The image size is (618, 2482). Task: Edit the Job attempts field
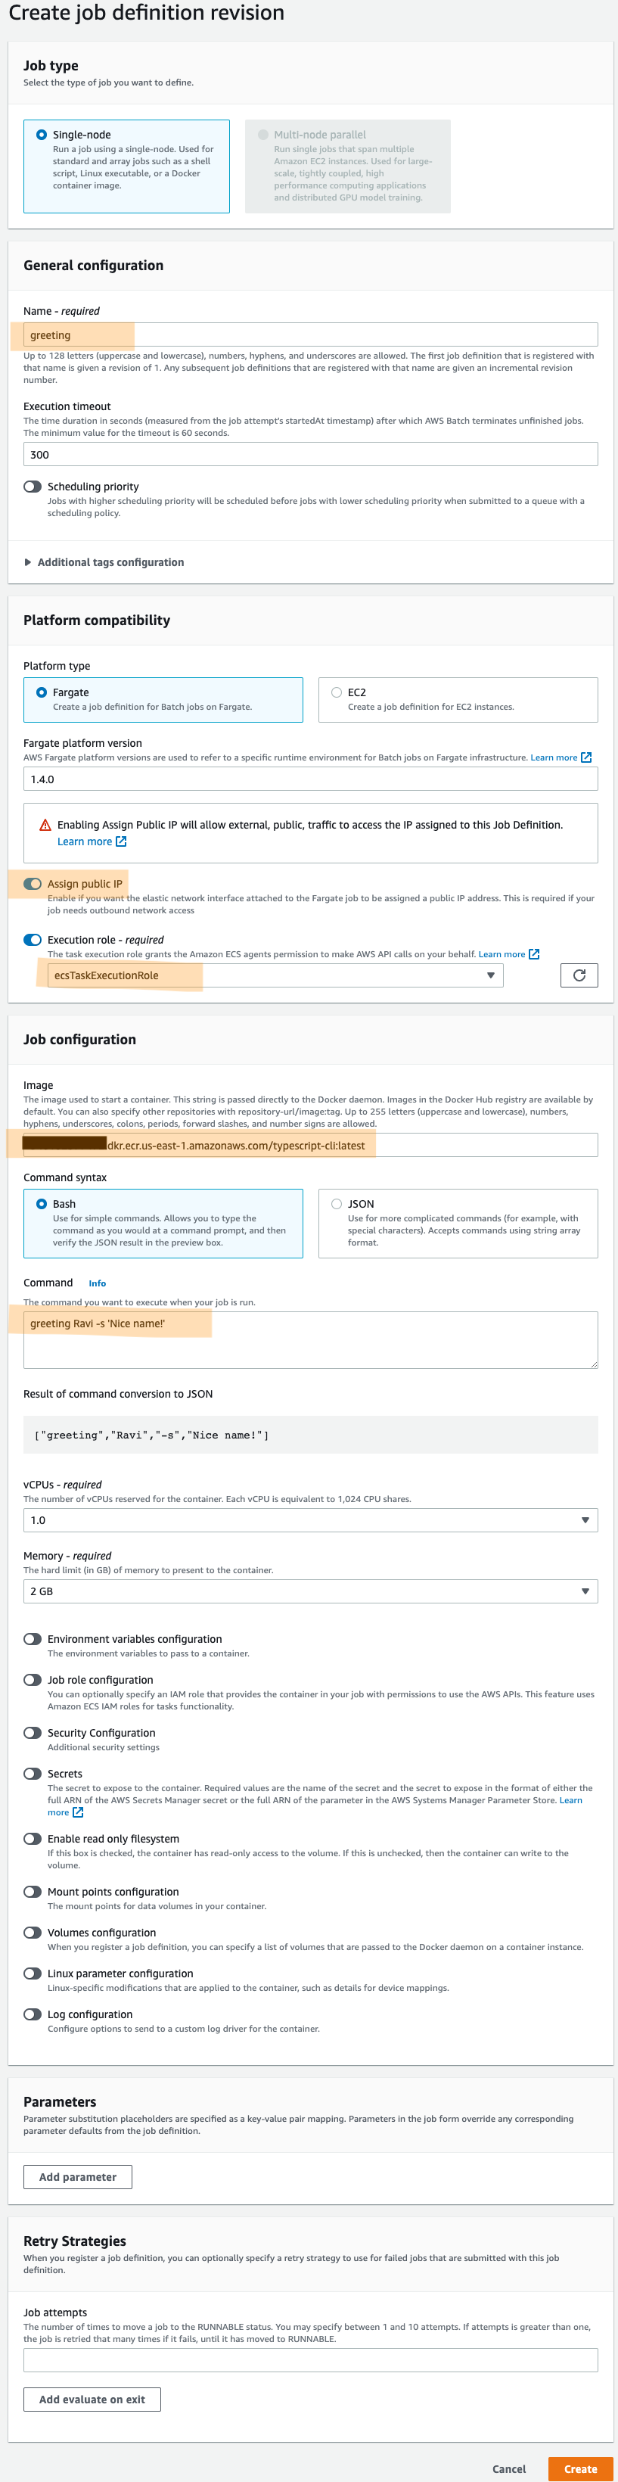point(310,2361)
